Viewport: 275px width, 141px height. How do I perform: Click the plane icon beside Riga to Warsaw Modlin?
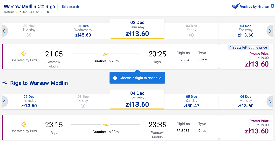click(x=4, y=83)
